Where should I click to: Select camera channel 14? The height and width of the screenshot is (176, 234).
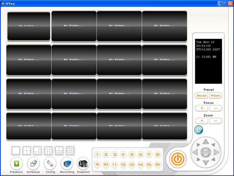pyautogui.click(x=140, y=165)
